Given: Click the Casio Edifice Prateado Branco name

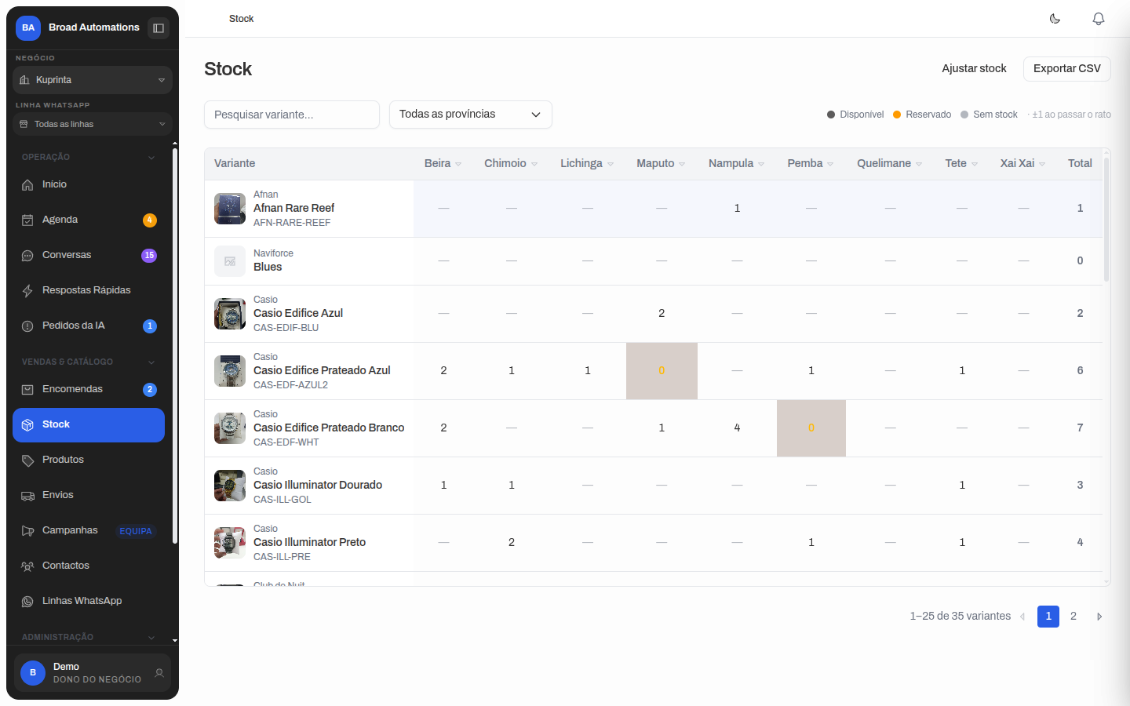Looking at the screenshot, I should coord(329,428).
